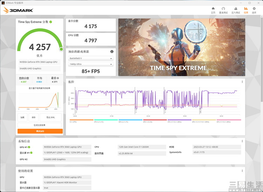The image size is (263, 192).
Task: Click 在线比较结果 compare online button
Action: [40, 125]
